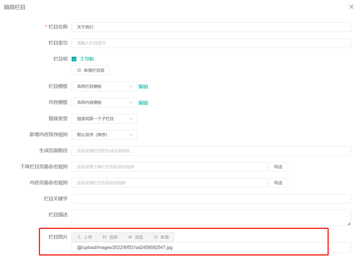Open the 栏目模板 dropdown
This screenshot has height=258, width=356.
click(104, 86)
